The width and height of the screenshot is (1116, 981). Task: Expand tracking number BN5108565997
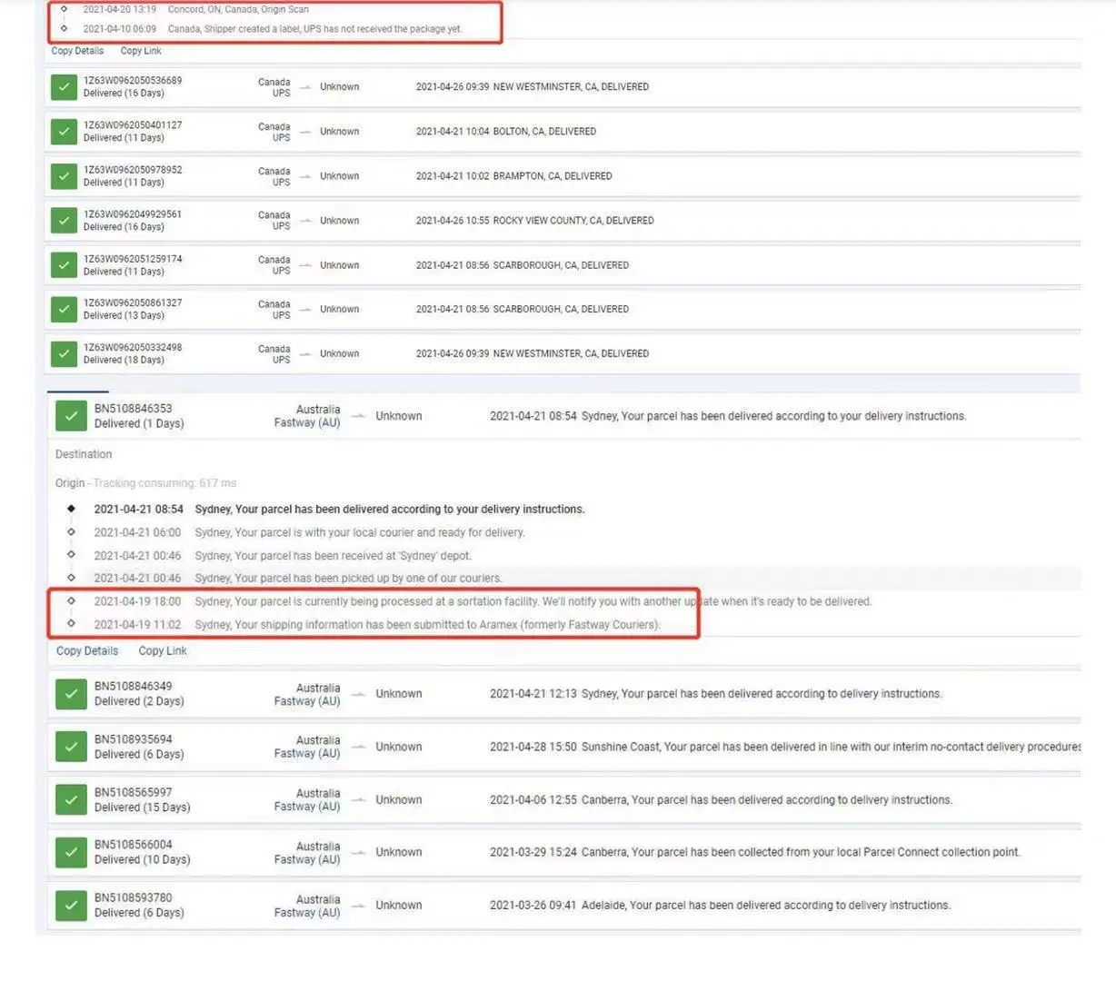tap(134, 792)
